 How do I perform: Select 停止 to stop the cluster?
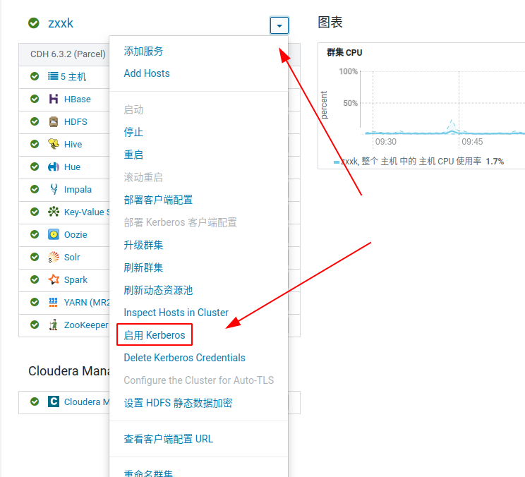133,132
